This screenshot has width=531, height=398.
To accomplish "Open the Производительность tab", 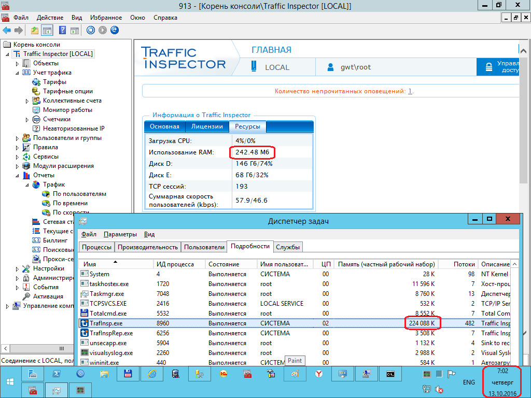I will click(148, 247).
